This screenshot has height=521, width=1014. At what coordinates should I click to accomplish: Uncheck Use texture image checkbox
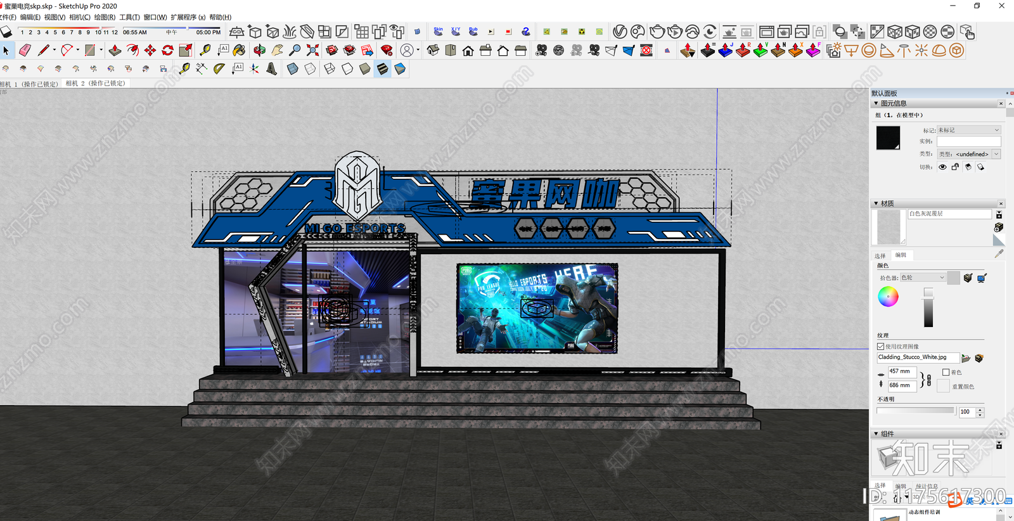(x=880, y=346)
